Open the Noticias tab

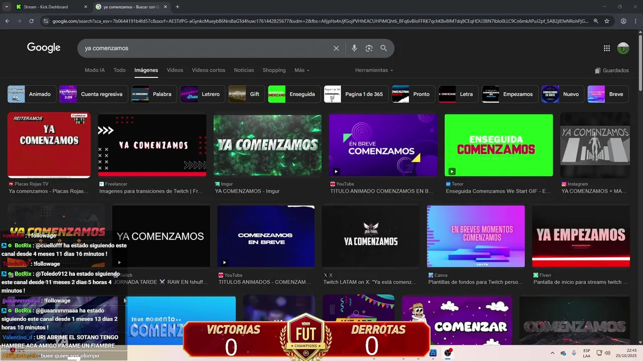pos(244,70)
